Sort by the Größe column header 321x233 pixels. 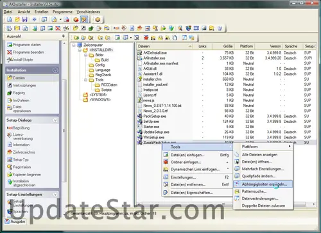(x=224, y=46)
